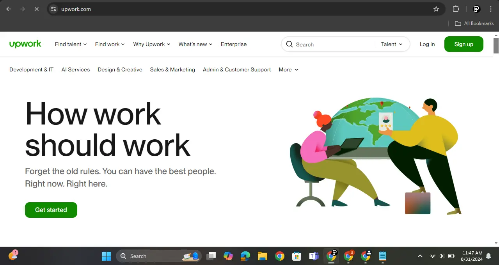This screenshot has height=265, width=499.
Task: Open Microsoft Teams from the taskbar
Action: [x=314, y=256]
